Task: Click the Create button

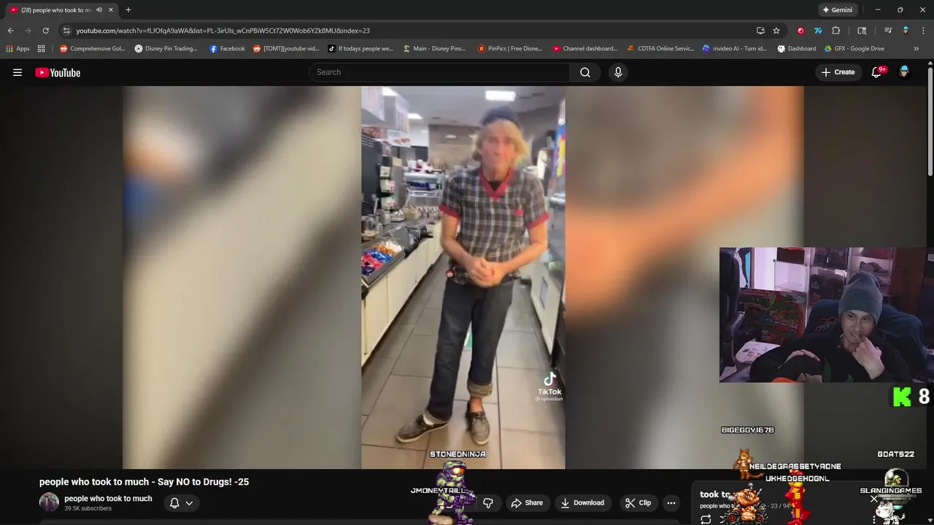Action: pyautogui.click(x=838, y=72)
